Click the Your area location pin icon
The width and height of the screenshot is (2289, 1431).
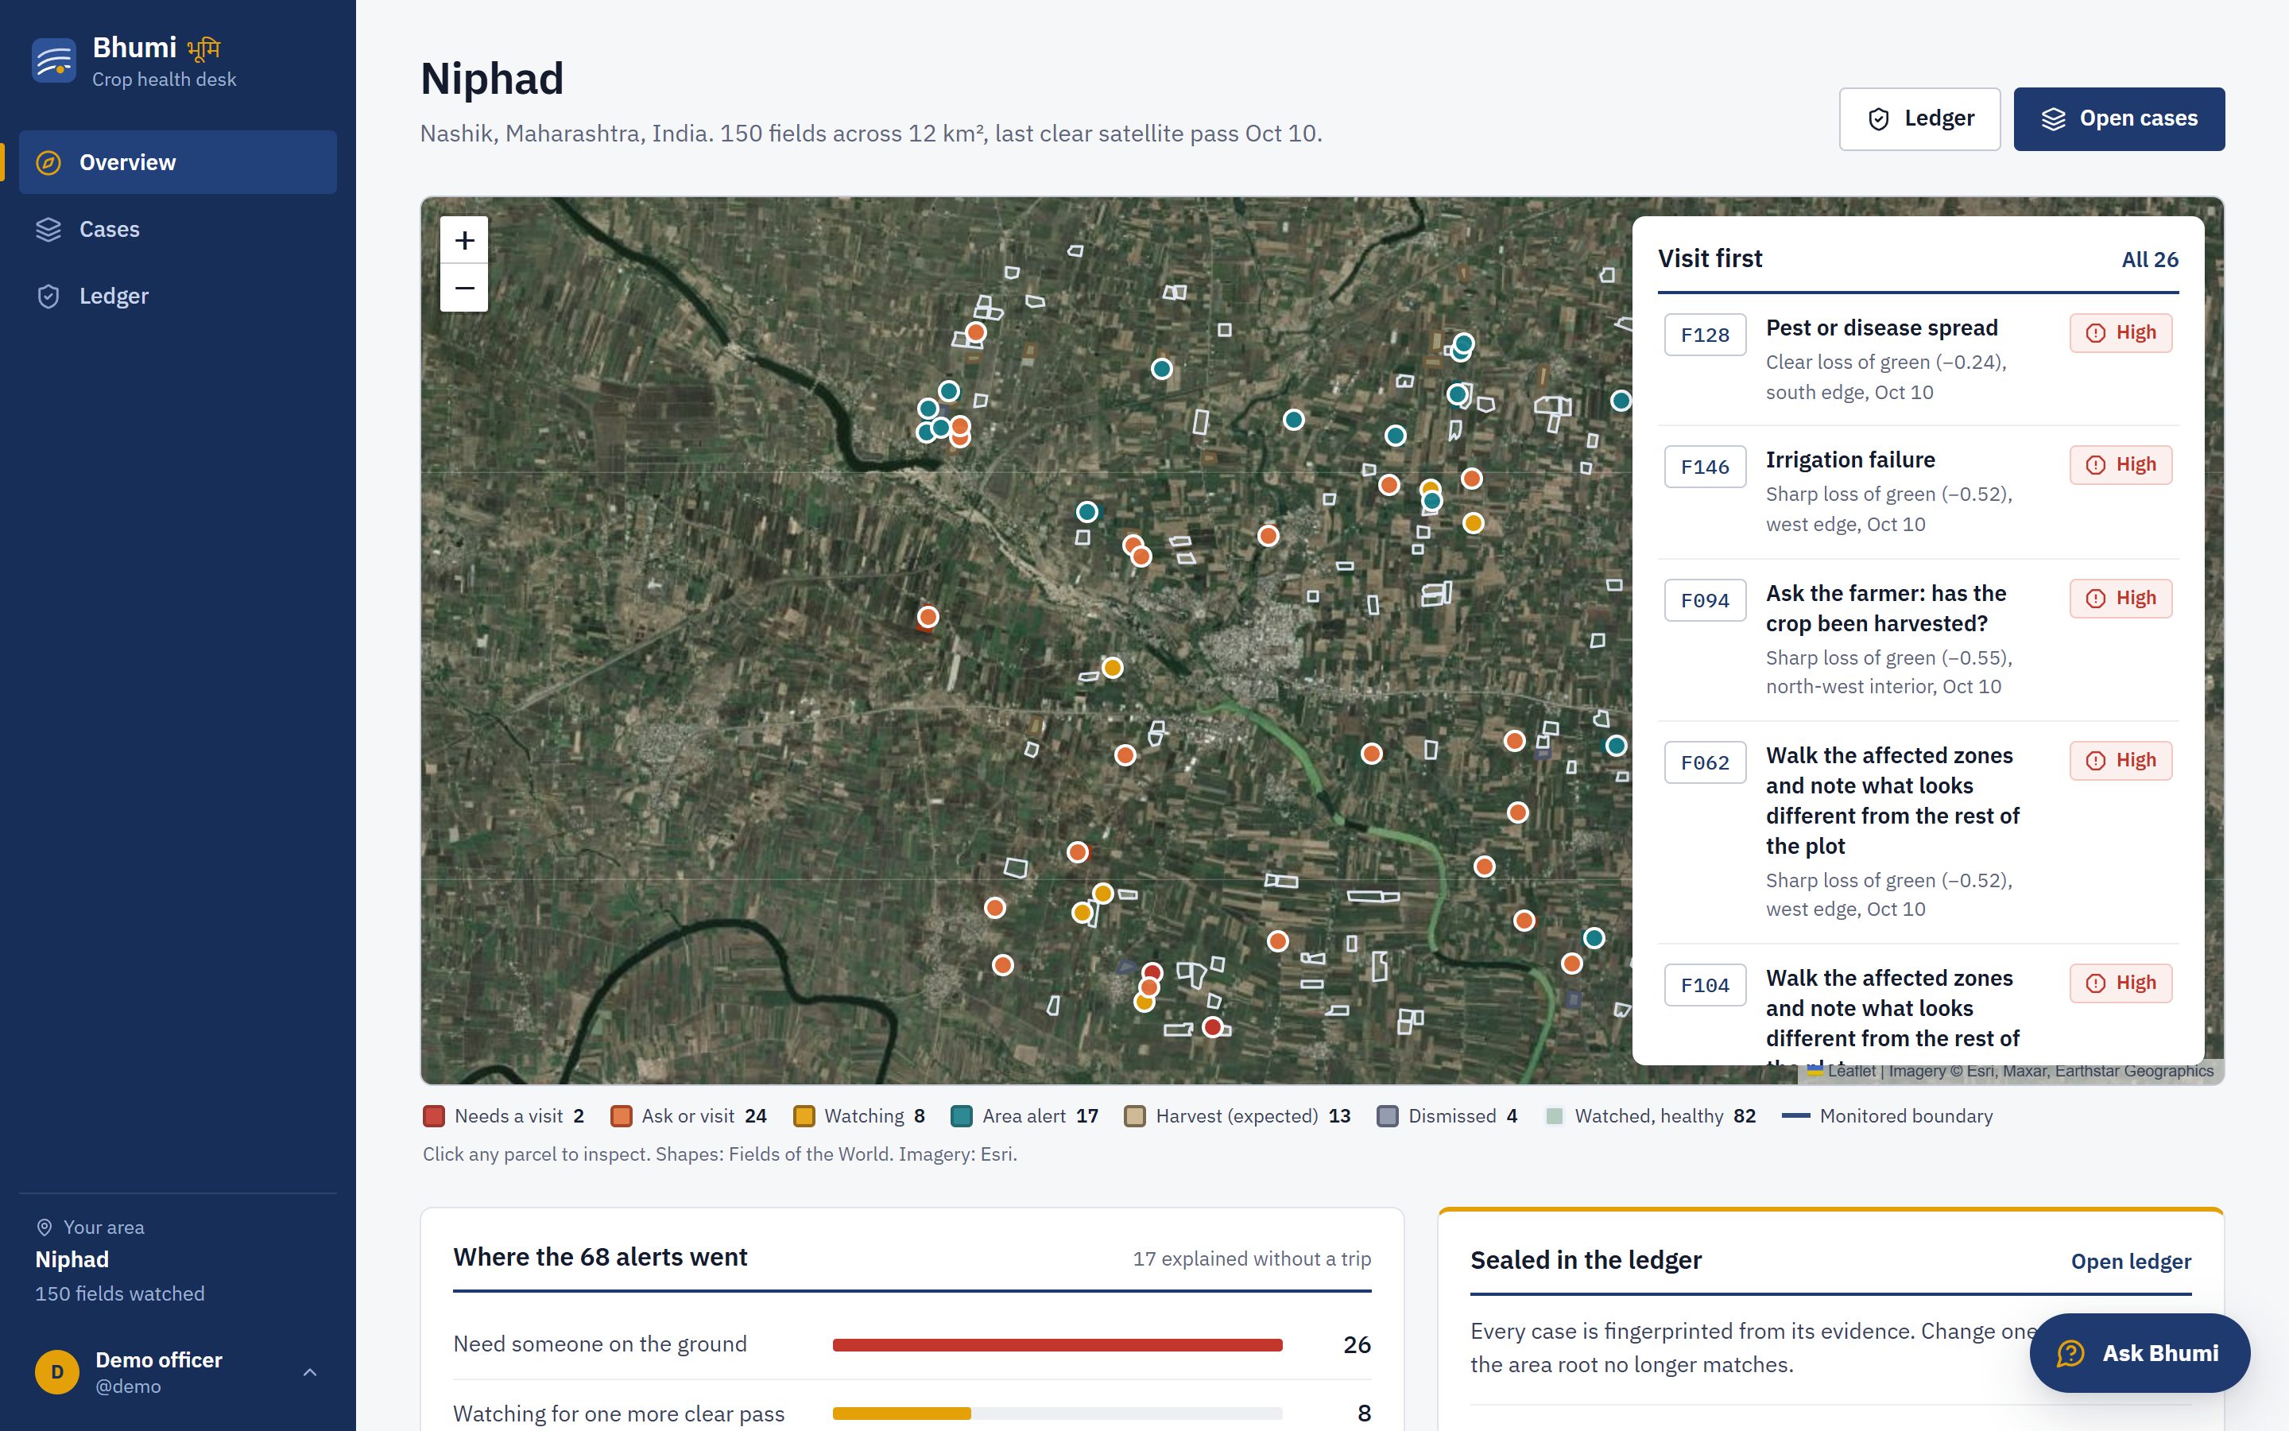45,1227
